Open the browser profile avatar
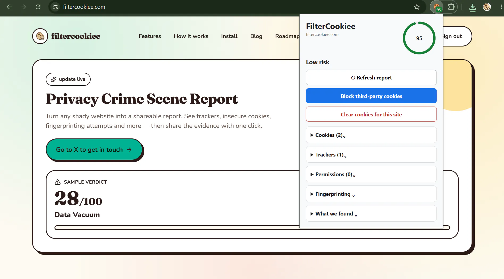 click(487, 7)
